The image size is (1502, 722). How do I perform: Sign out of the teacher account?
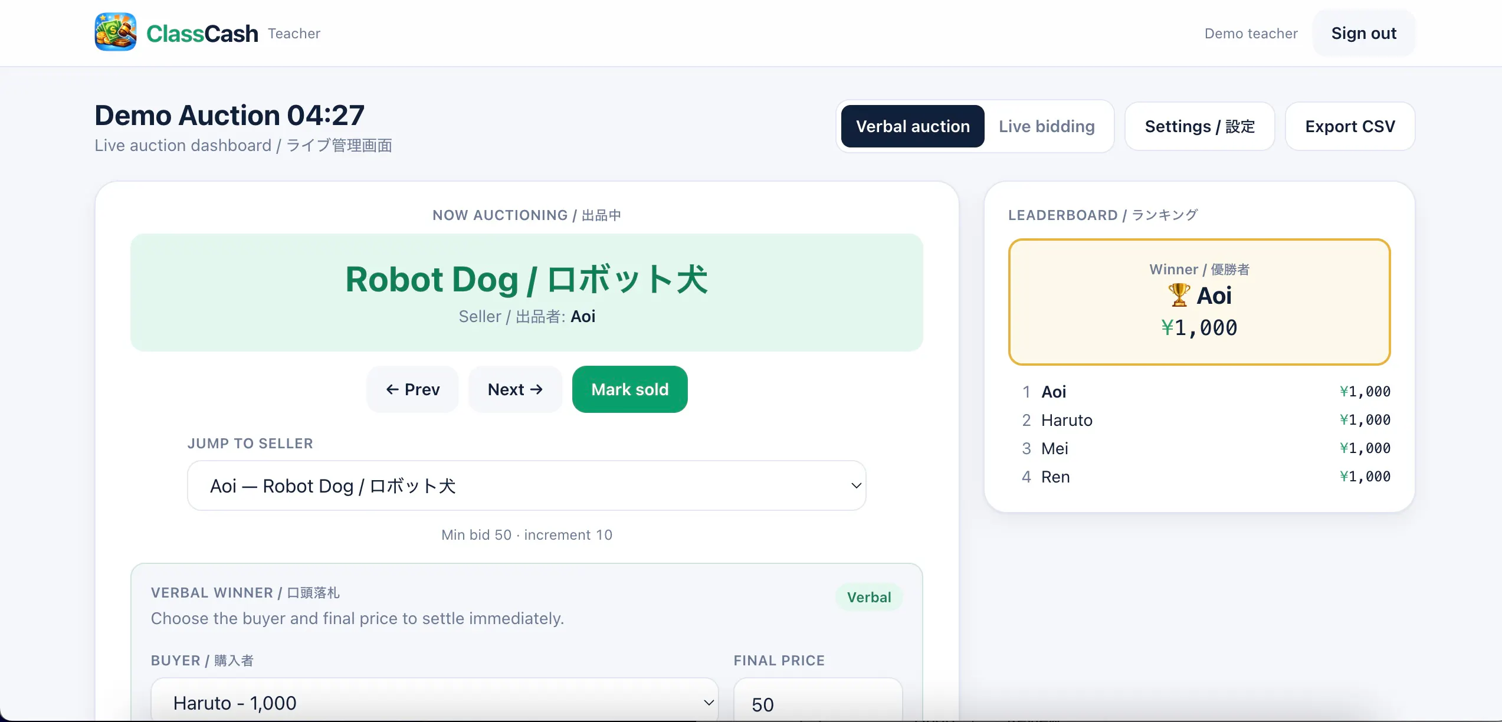[x=1364, y=33]
